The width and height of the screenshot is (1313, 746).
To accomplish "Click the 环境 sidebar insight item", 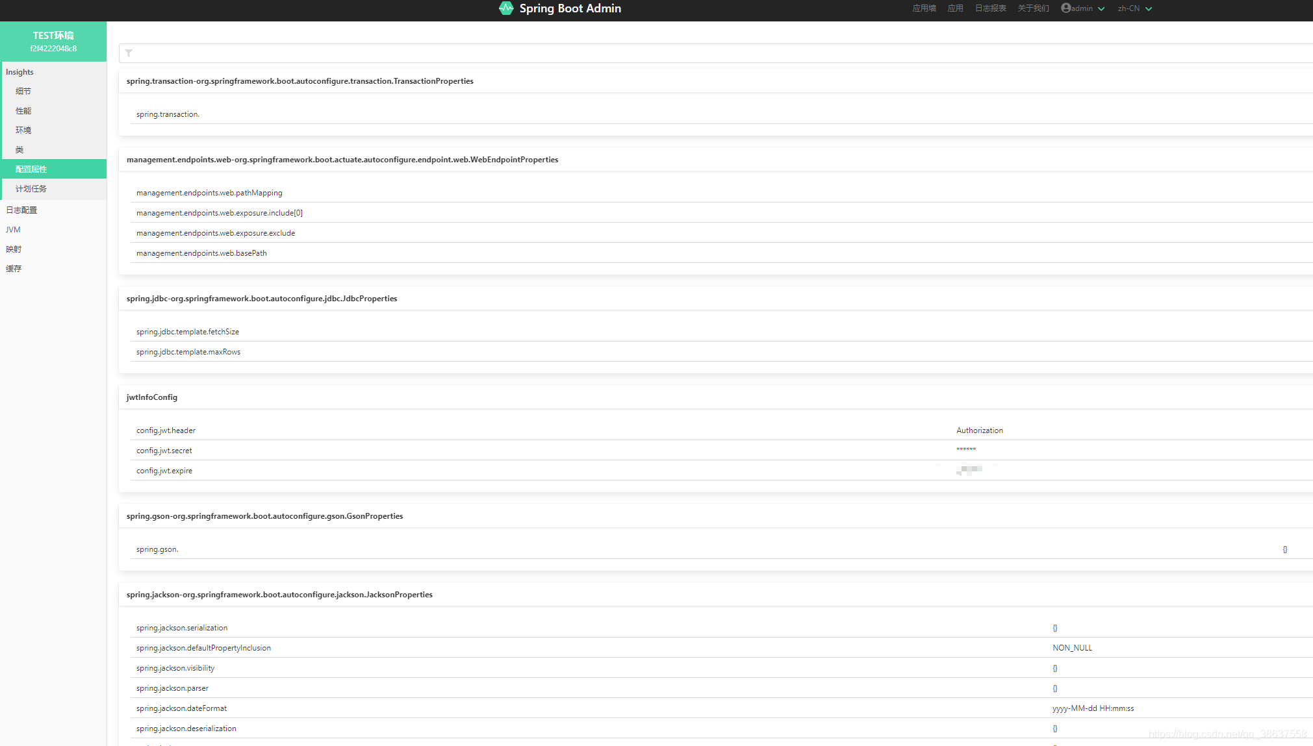I will pos(23,130).
